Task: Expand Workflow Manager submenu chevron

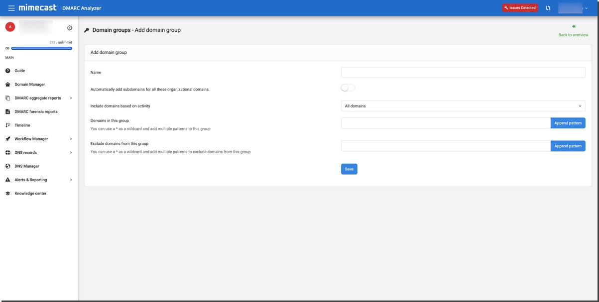Action: point(71,139)
